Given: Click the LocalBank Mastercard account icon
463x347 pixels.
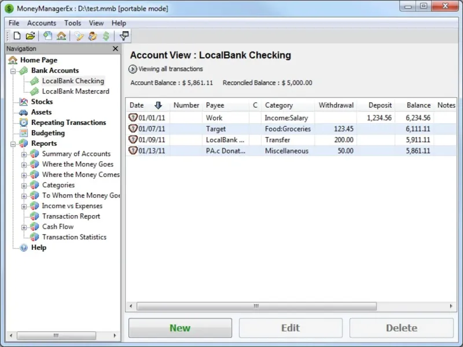Looking at the screenshot, I should pyautogui.click(x=35, y=91).
